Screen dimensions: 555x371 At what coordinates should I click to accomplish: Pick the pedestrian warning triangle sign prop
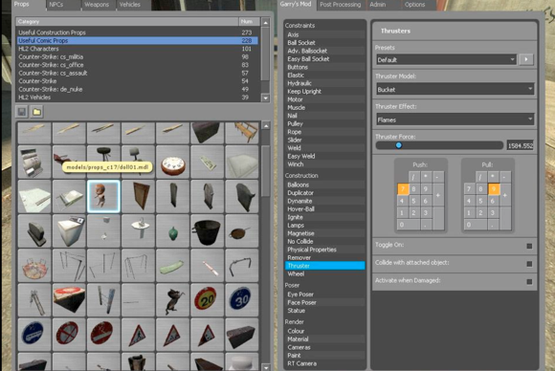click(138, 335)
